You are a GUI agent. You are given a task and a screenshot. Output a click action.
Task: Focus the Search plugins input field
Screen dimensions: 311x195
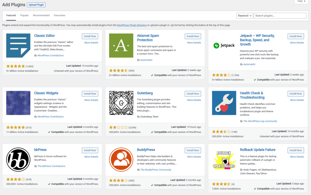point(280,16)
